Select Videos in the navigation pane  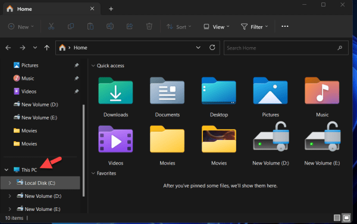click(29, 91)
